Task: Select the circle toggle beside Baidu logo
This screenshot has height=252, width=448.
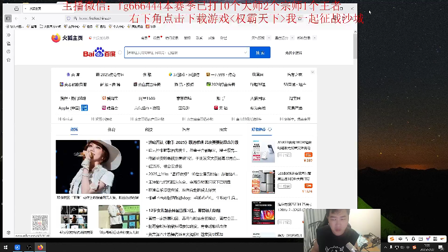Action: pos(120,53)
